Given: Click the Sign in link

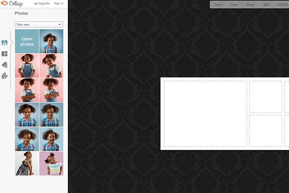Looking at the screenshot, I should coord(58,3).
